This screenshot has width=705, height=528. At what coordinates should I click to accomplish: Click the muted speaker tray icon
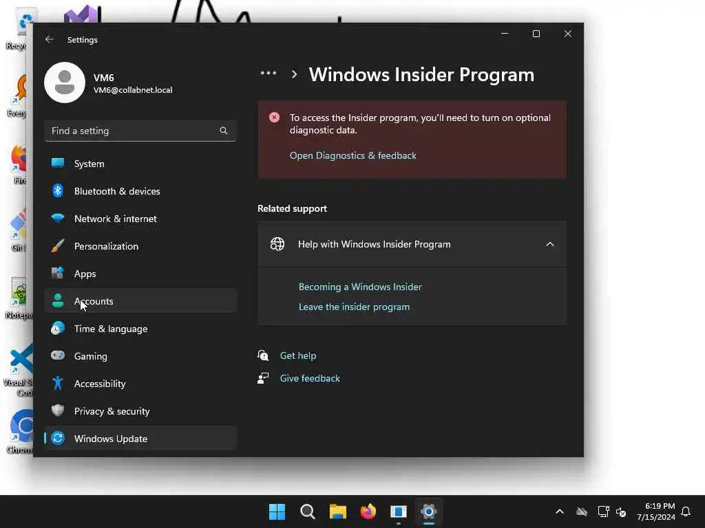621,511
